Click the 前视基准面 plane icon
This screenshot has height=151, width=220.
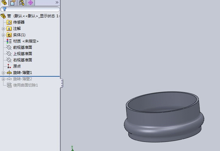9,48
